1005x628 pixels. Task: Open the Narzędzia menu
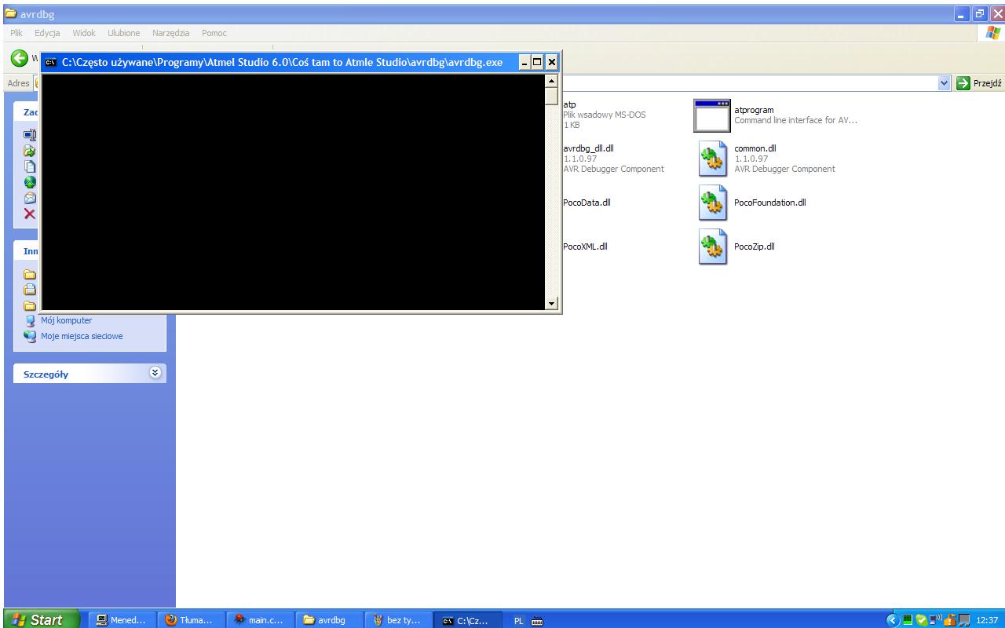pyautogui.click(x=170, y=33)
